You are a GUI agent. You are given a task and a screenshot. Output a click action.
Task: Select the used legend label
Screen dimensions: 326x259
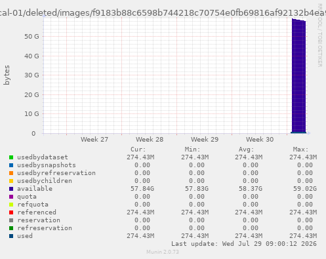click(x=25, y=236)
